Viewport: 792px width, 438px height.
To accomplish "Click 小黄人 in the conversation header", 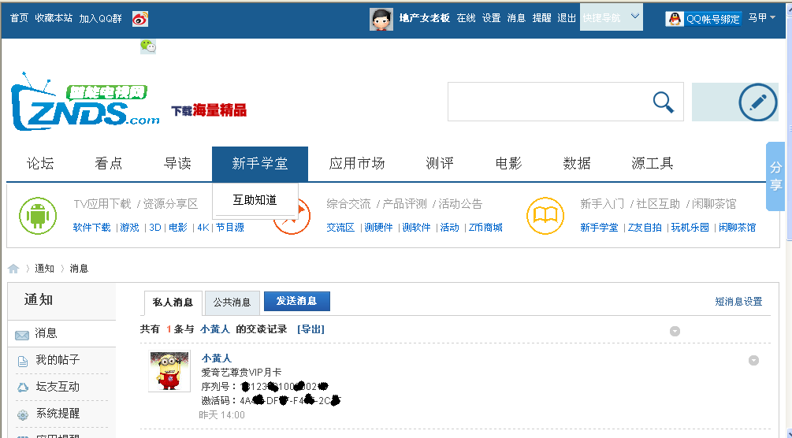I will point(215,329).
